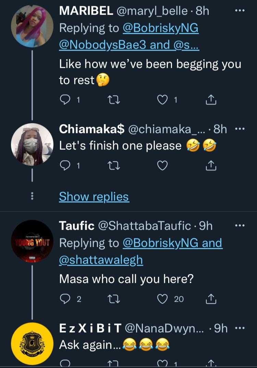Open more options for Chiamaka$'s tweet

pyautogui.click(x=240, y=129)
